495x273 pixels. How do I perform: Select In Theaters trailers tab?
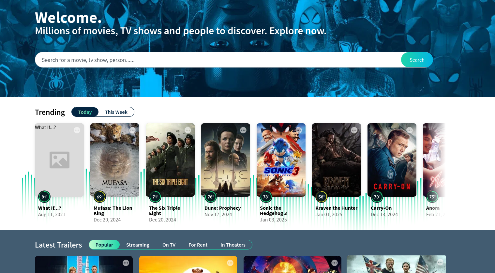[233, 245]
